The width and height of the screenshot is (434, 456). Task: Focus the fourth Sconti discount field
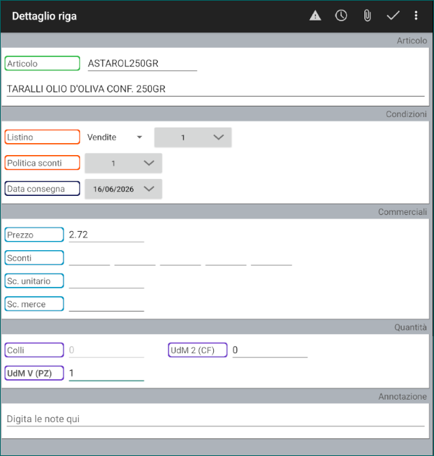tap(226, 259)
